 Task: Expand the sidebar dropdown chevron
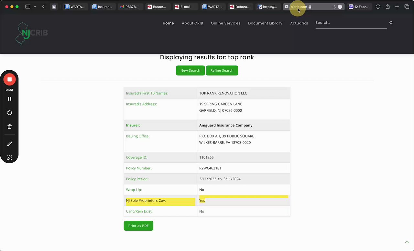click(x=35, y=7)
